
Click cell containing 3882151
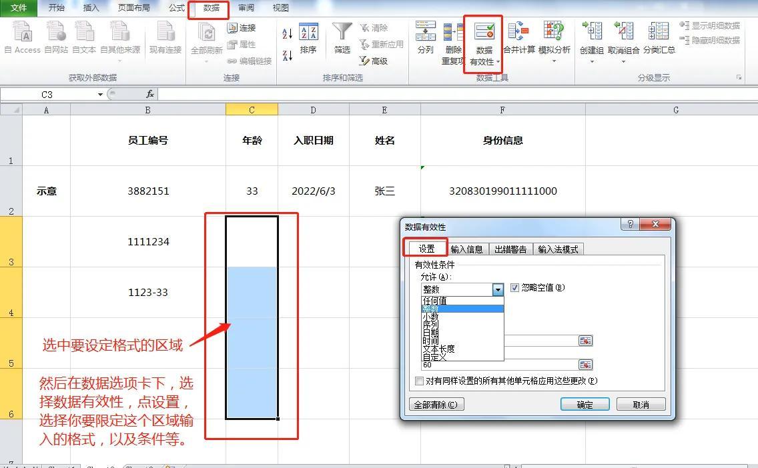click(148, 191)
